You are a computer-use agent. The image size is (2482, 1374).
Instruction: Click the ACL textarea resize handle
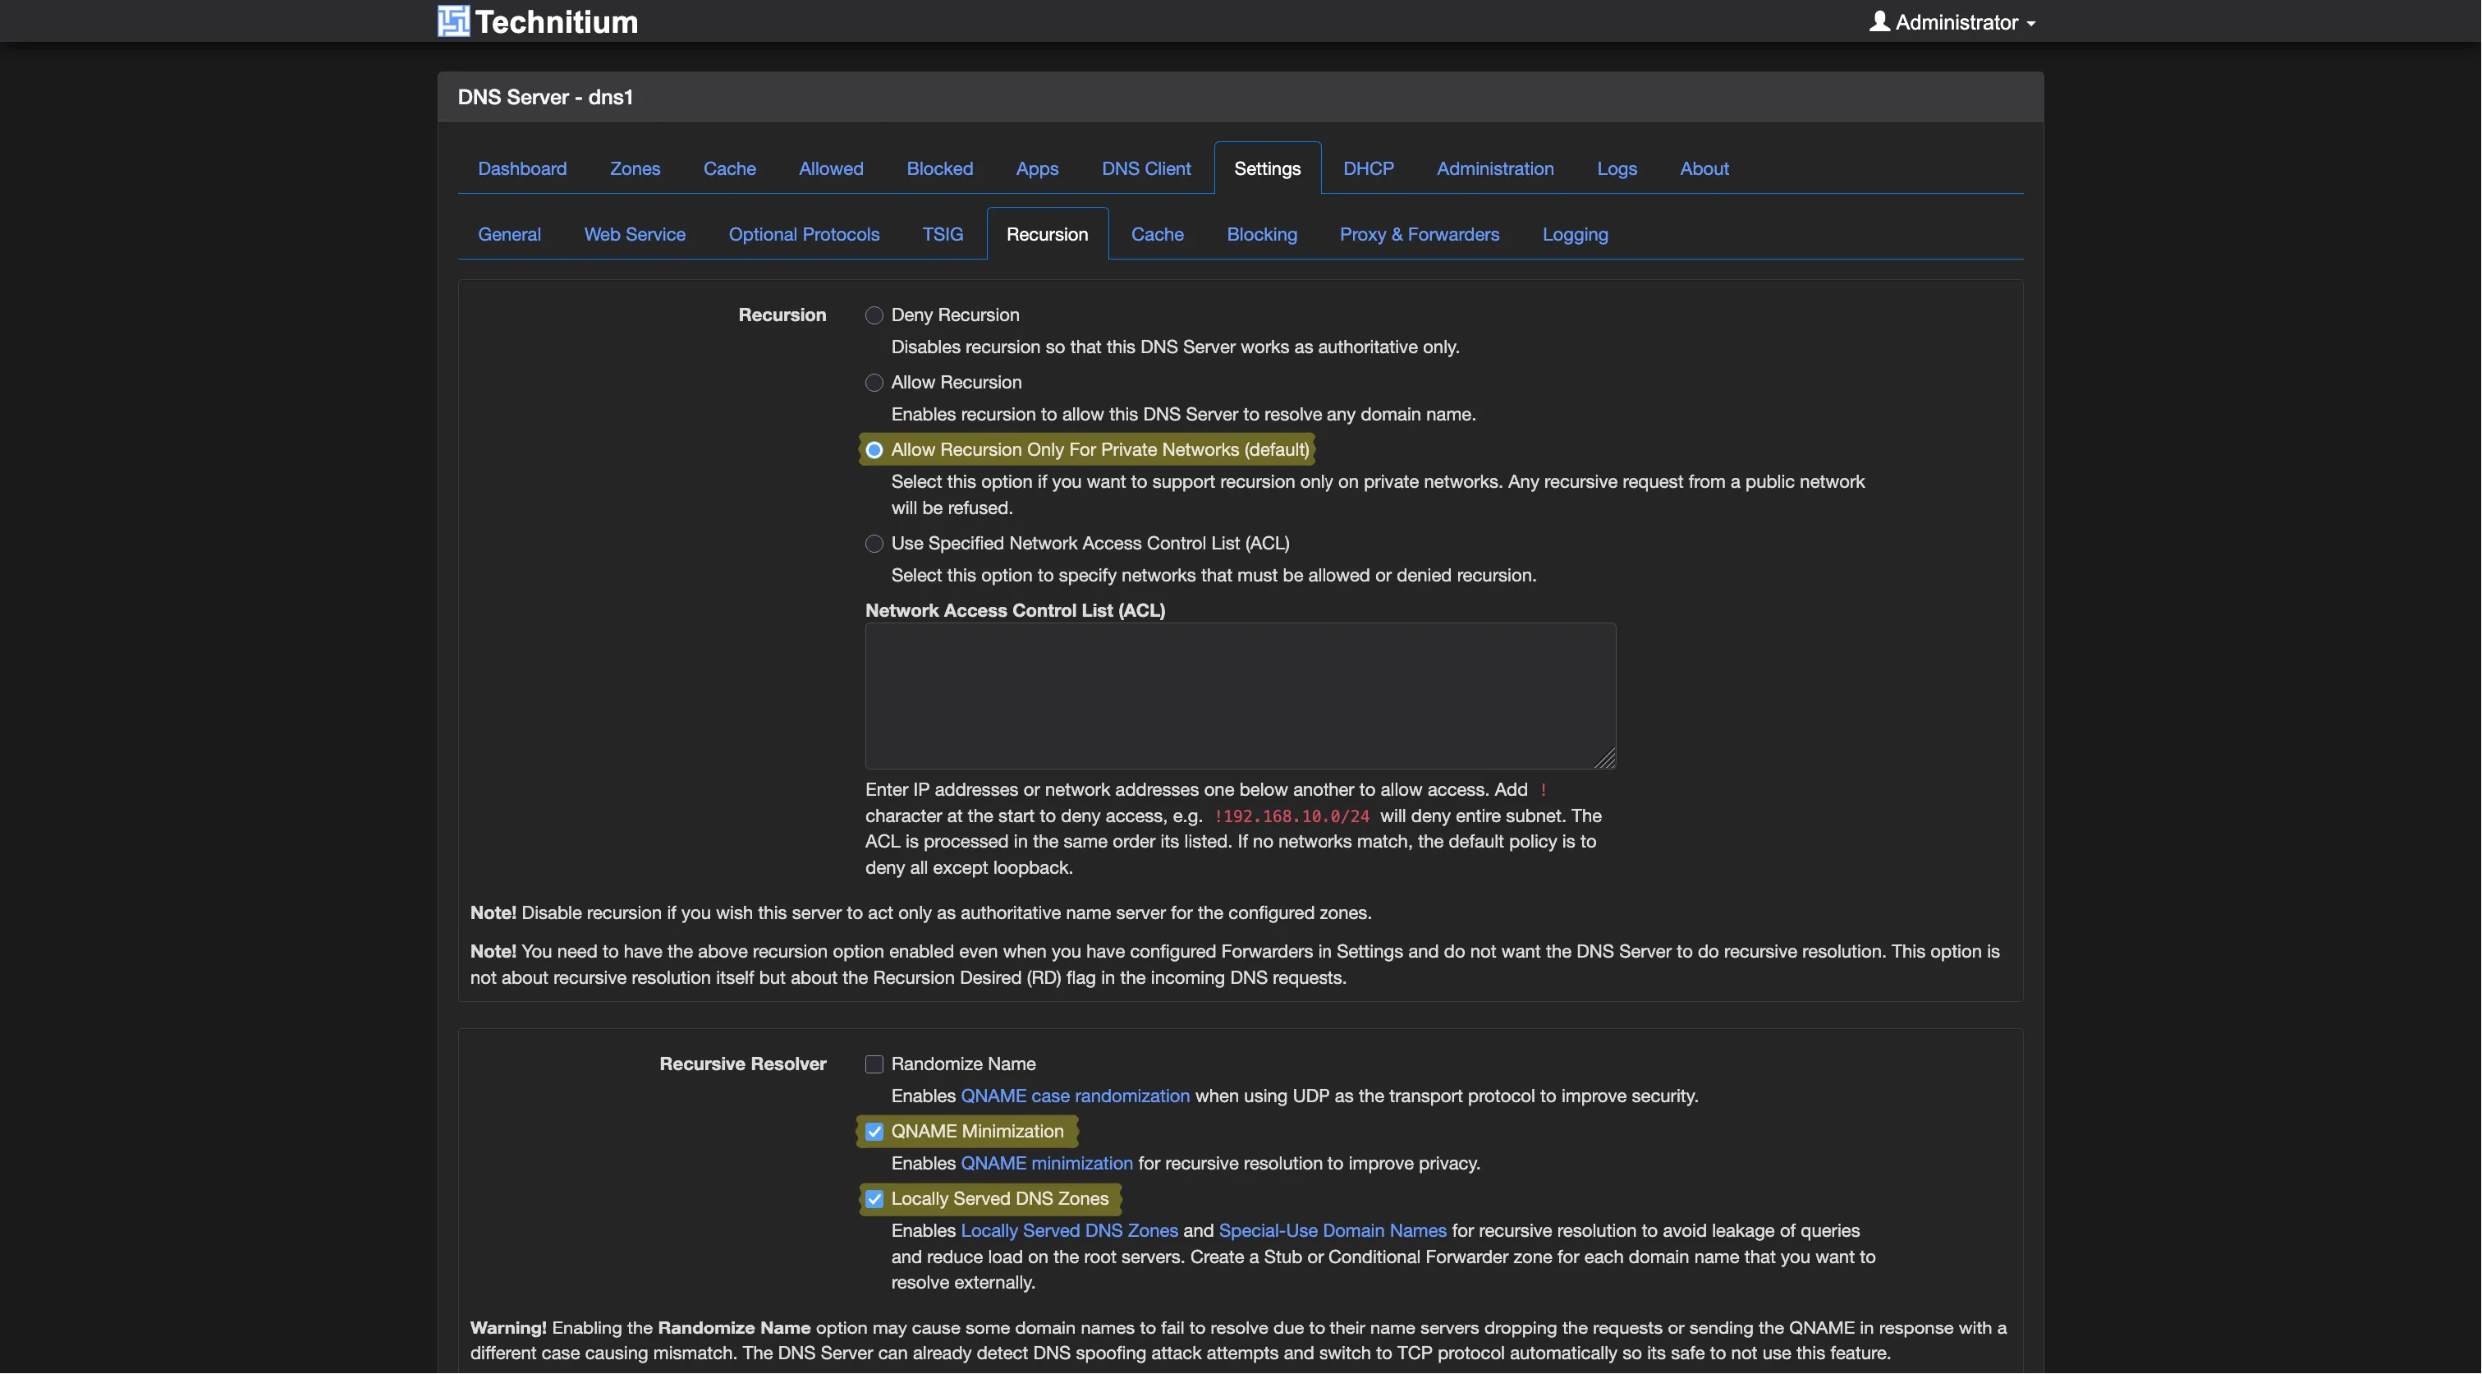(1605, 759)
